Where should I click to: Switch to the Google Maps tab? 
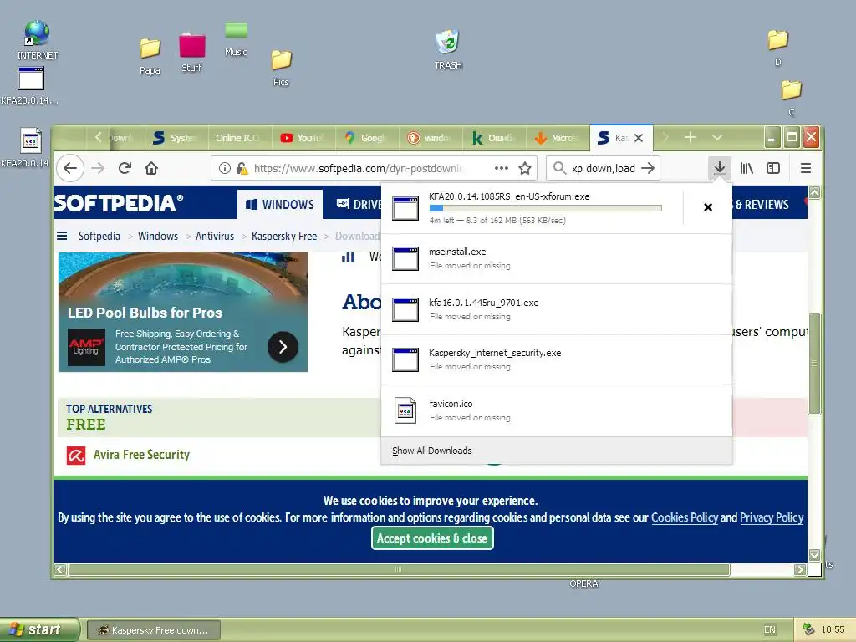(367, 138)
